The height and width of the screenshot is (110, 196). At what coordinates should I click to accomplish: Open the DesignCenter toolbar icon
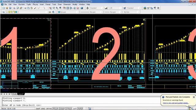(x=68, y=8)
